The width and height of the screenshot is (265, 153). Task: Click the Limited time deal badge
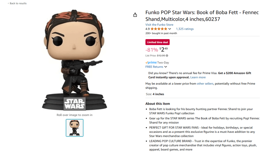coord(157,42)
